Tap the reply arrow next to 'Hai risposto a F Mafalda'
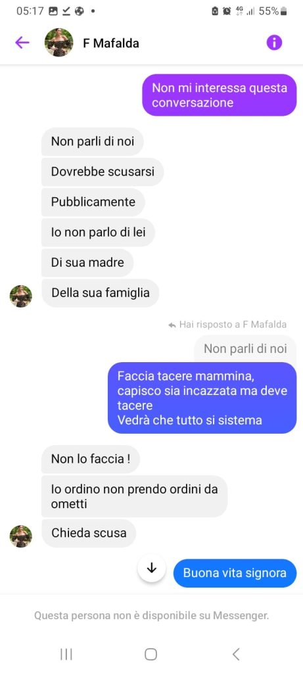The width and height of the screenshot is (303, 673). (x=172, y=325)
